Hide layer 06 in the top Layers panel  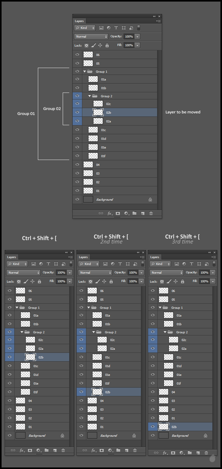(x=77, y=55)
